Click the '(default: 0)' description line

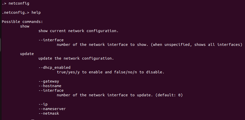coord(120,95)
